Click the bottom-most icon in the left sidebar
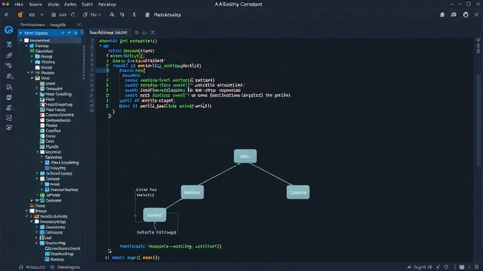 9,127
